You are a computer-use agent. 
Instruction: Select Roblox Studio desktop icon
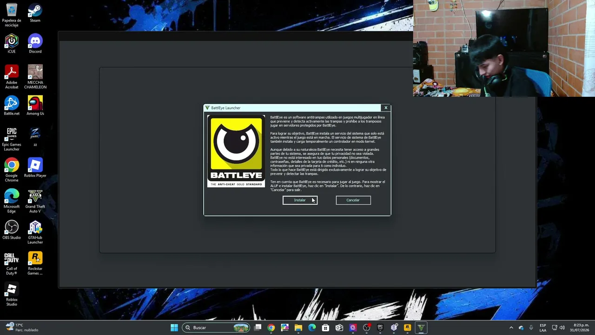click(12, 295)
